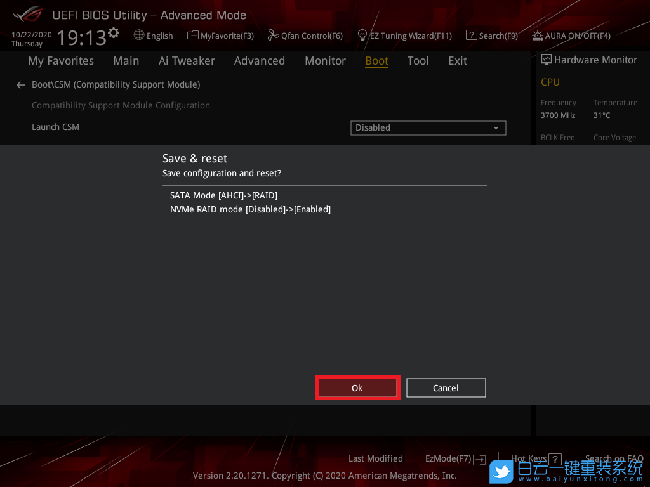The height and width of the screenshot is (487, 650).
Task: Click the settings gear icon beside the clock
Action: [114, 32]
